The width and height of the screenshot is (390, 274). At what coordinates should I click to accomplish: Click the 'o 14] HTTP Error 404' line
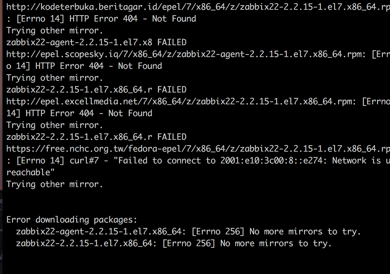(84, 66)
